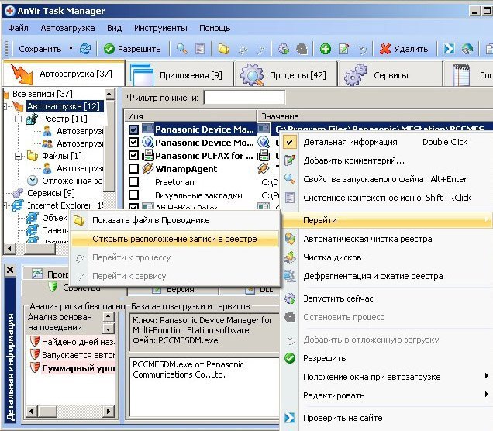The width and height of the screenshot is (493, 431).
Task: Select Сервисы [9] tree node
Action: 51,193
